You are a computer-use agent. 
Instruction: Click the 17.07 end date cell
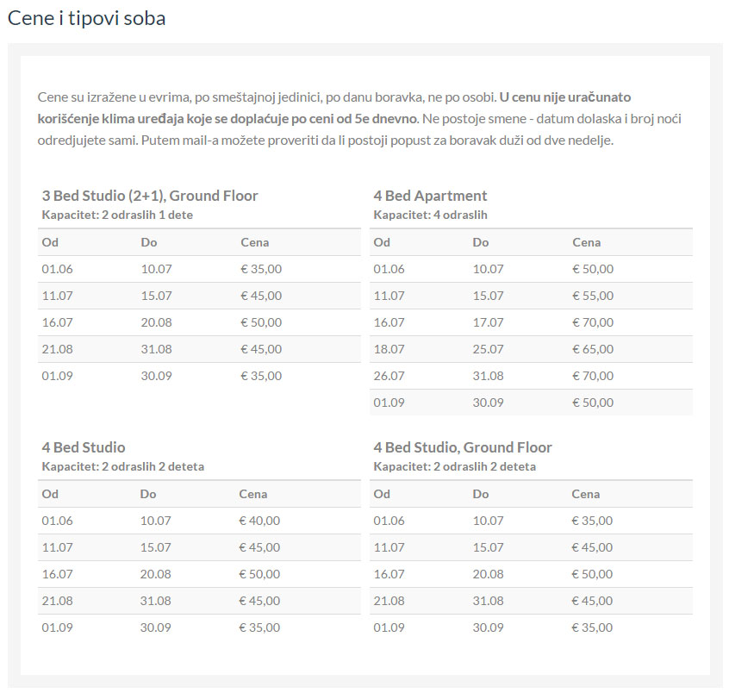(x=488, y=322)
